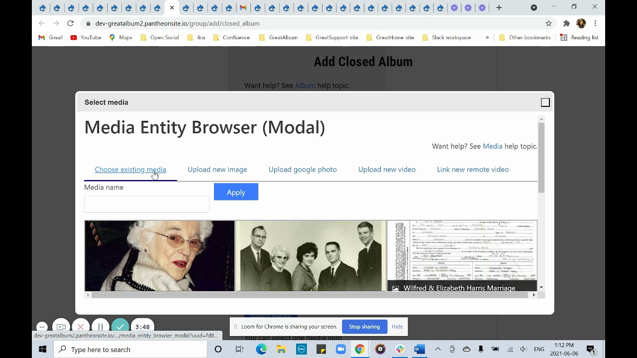
Task: Show hidden system tray icons
Action: 437,350
